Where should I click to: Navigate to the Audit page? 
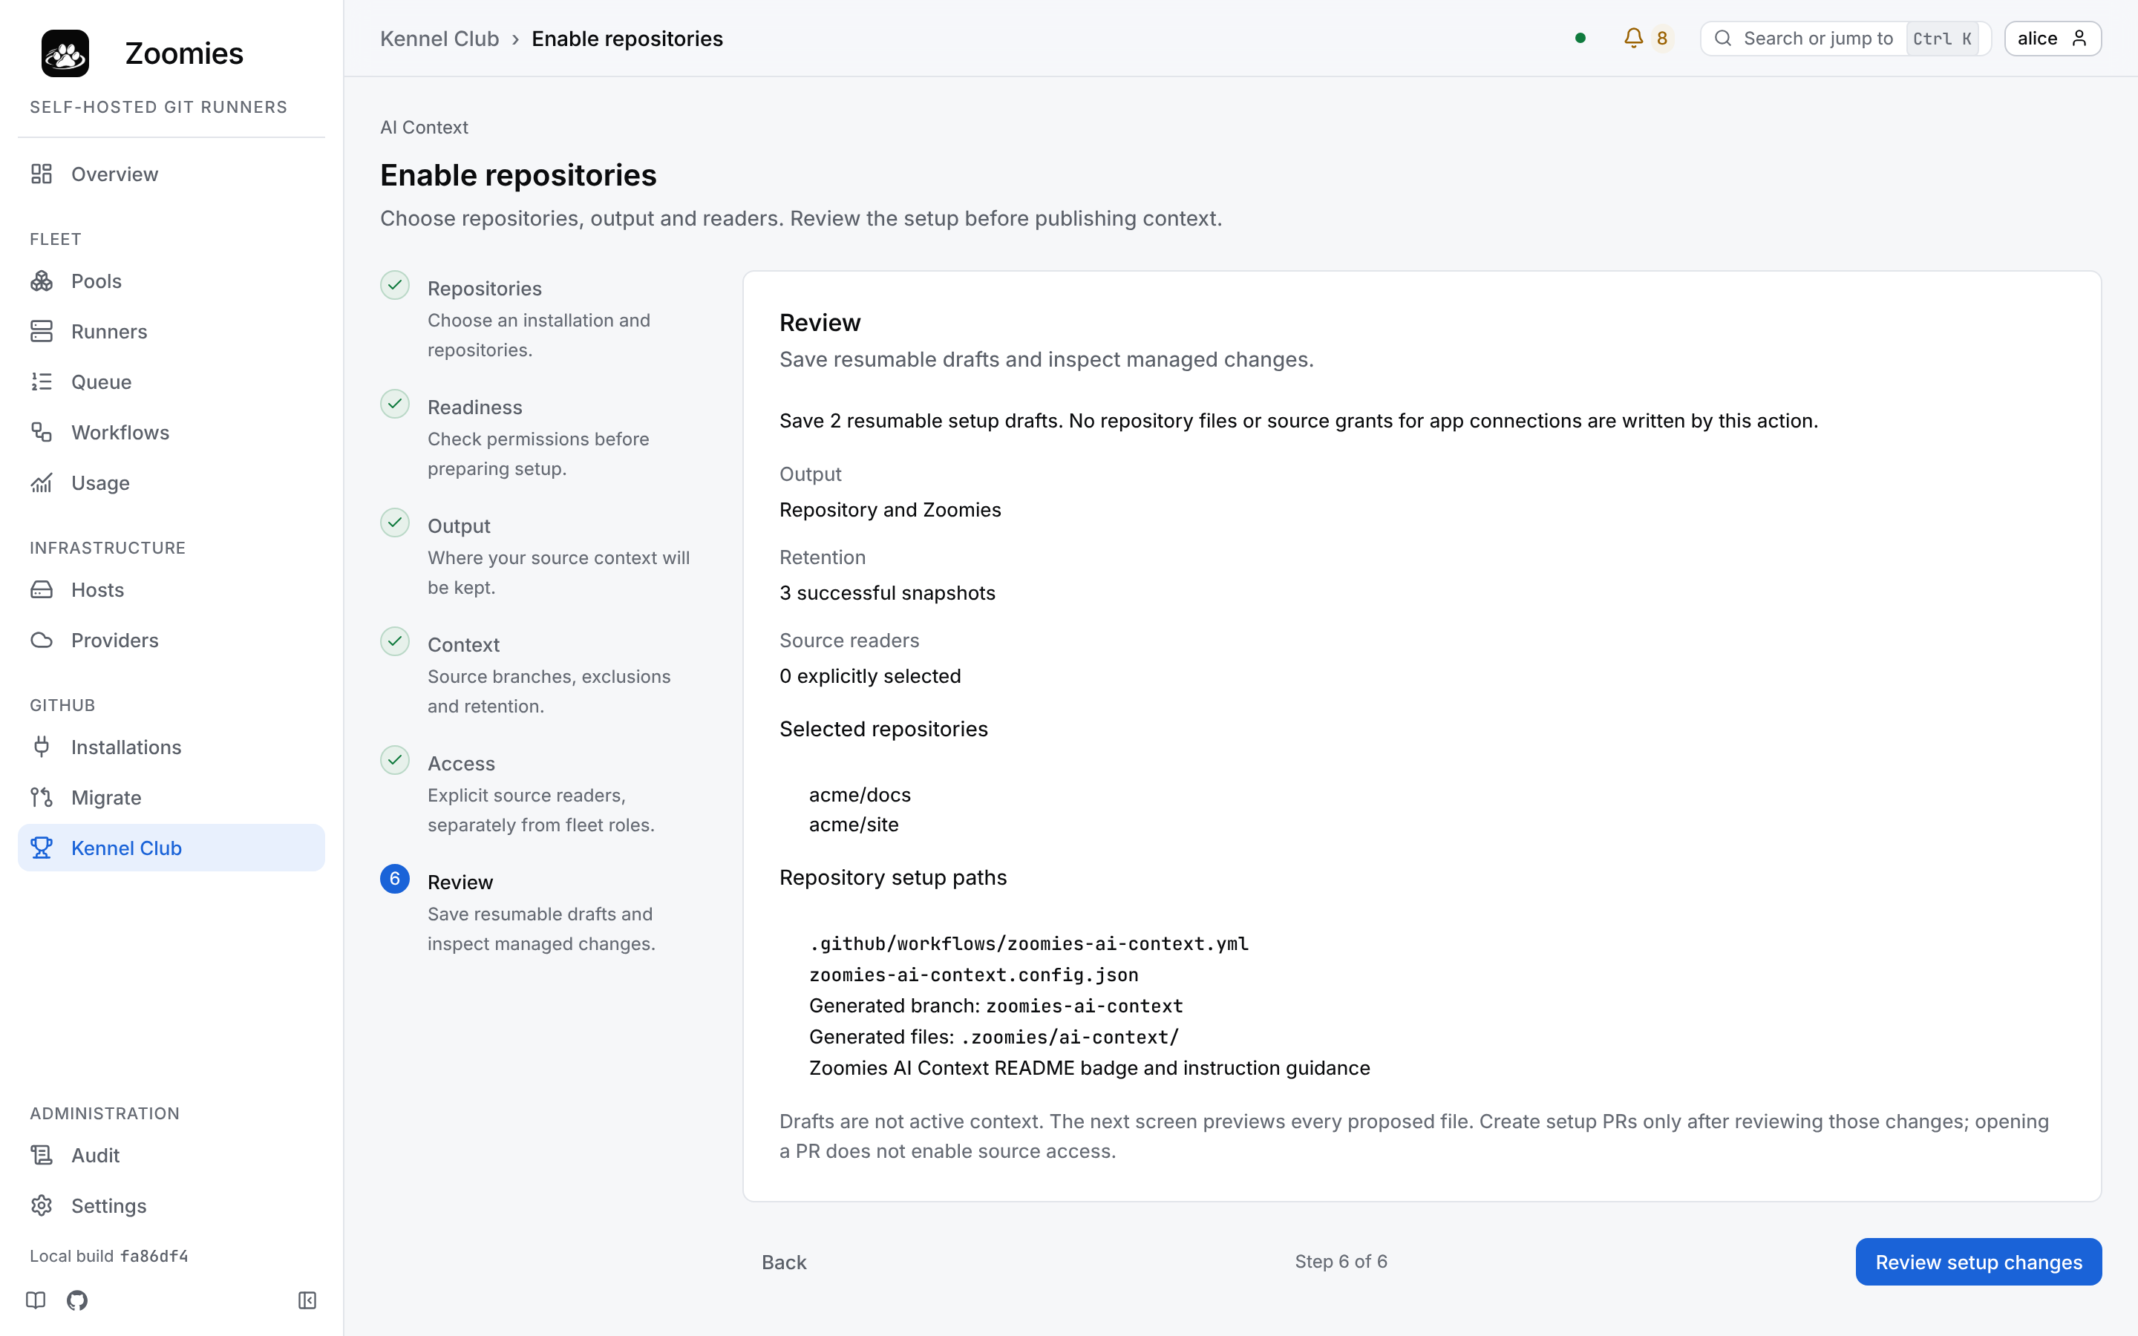[171, 1155]
